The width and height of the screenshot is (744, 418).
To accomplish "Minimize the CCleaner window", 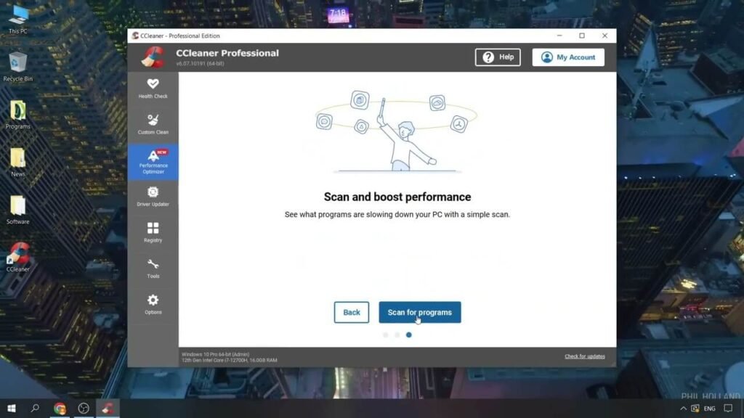I will click(x=559, y=36).
